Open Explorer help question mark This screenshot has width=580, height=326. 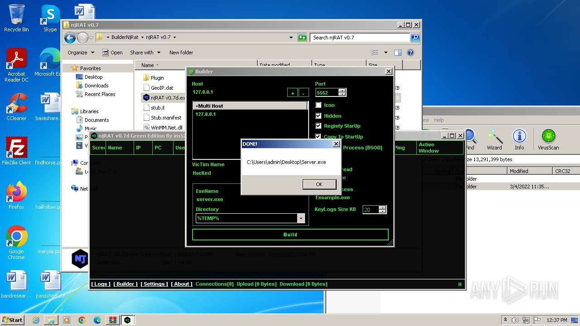pos(411,53)
